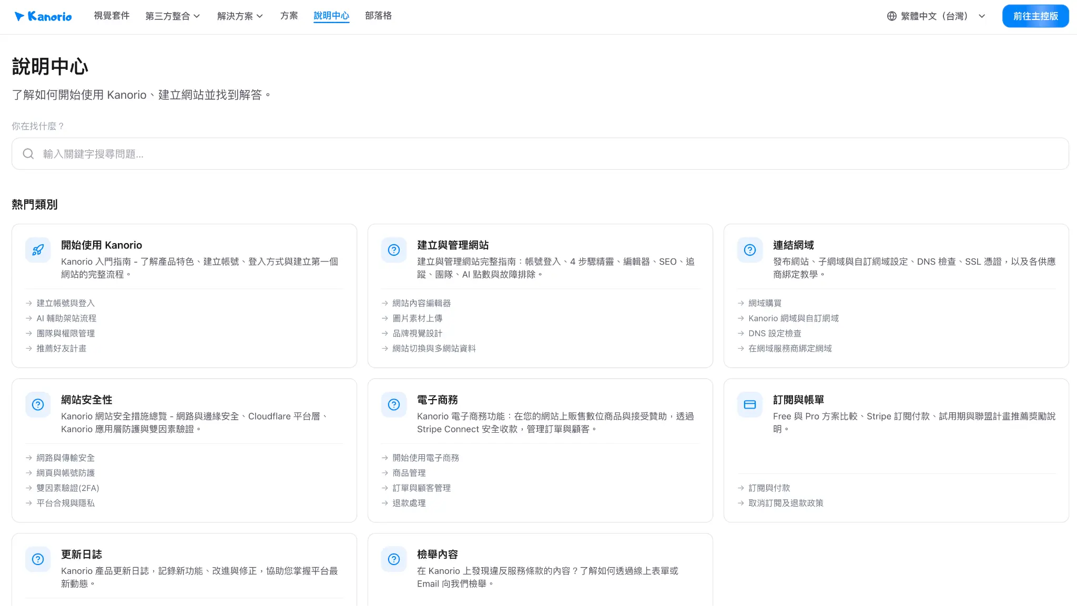Click the Kanorio logo in header
The height and width of the screenshot is (606, 1077).
[43, 16]
